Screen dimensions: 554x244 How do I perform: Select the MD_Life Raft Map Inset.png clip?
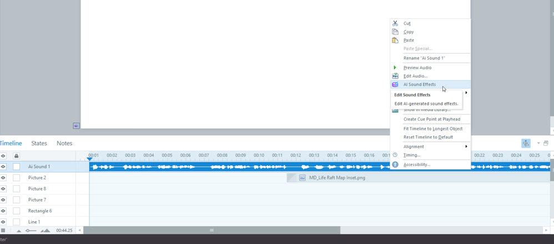[419, 178]
